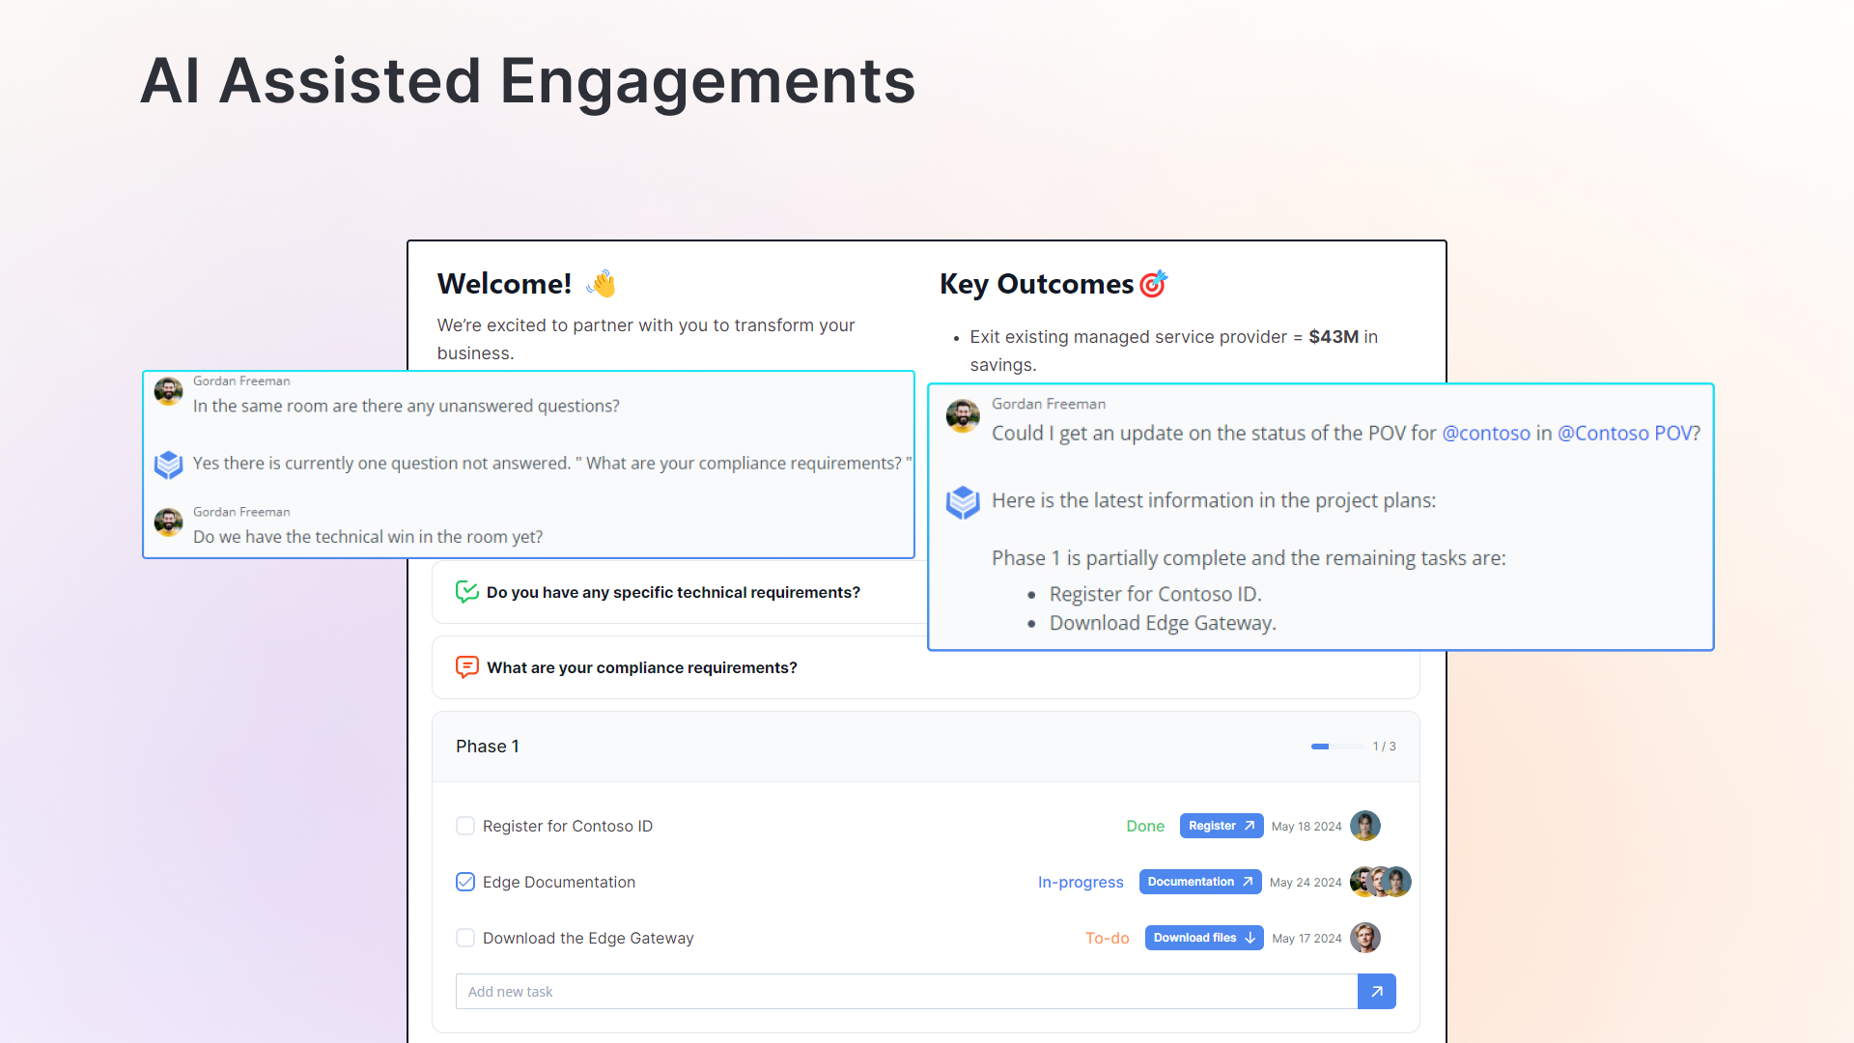Uncheck the Edge Documentation checkbox
The height and width of the screenshot is (1043, 1854).
point(465,882)
